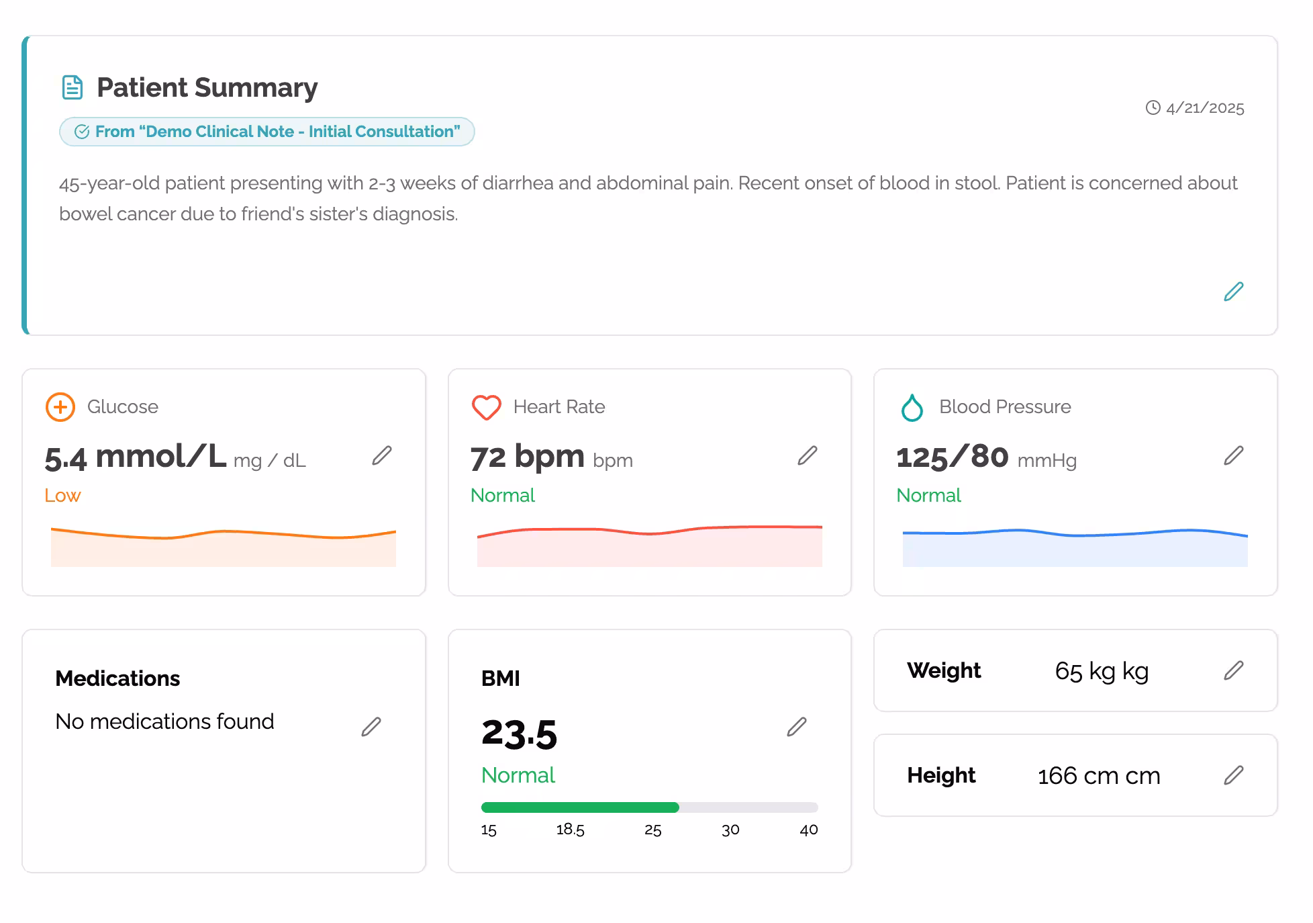Open the Demo Clinical Note source badge
Screen dimensions: 1313x923
pos(267,132)
